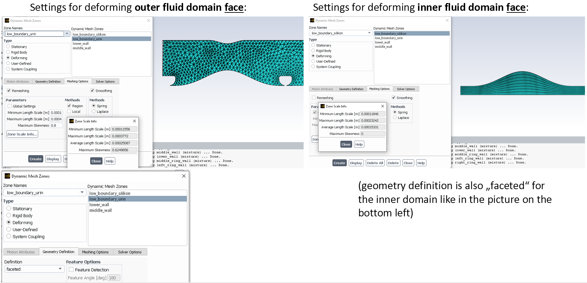
Task: Select System Coupling type in top-left dialog
Action: 8,69
